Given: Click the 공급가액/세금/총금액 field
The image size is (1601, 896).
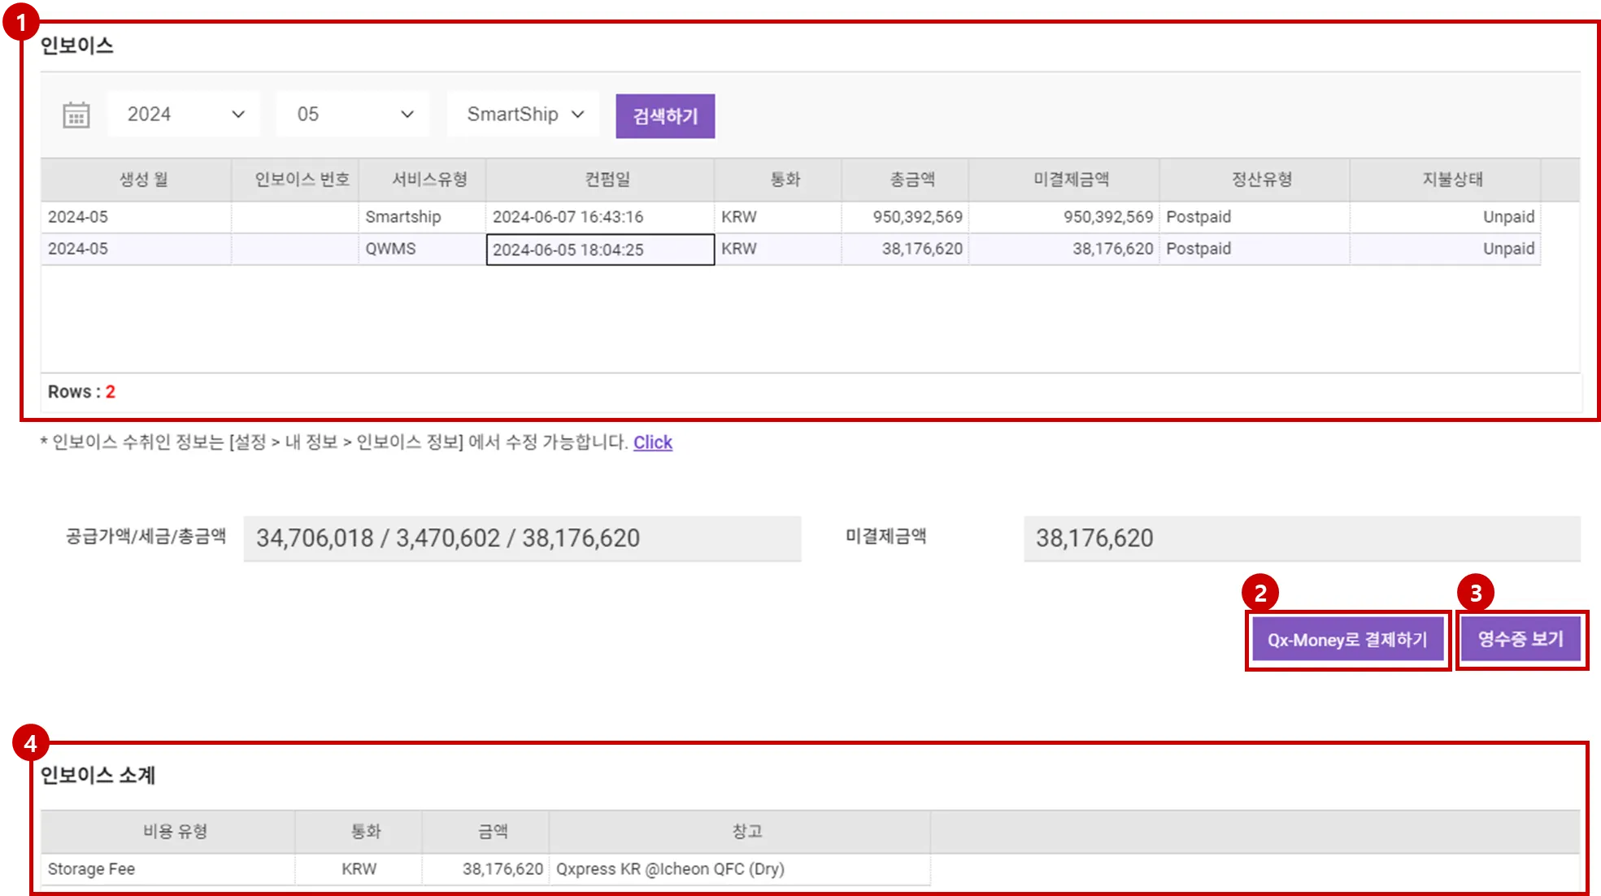Looking at the screenshot, I should tap(521, 538).
